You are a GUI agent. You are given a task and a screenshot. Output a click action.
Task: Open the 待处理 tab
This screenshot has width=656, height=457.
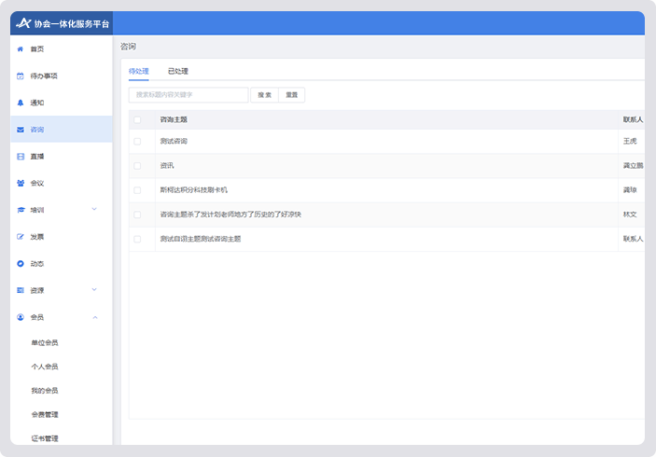[138, 71]
